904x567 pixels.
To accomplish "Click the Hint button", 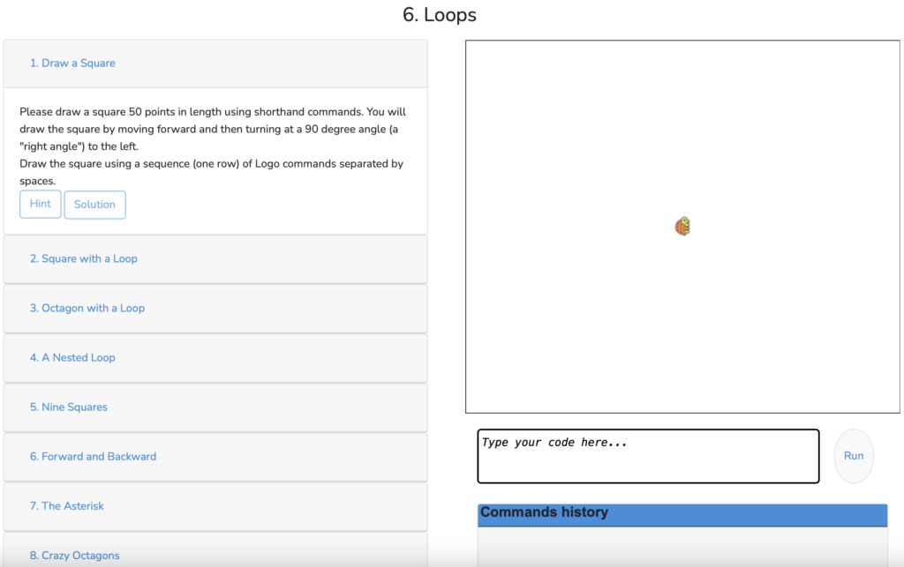I will coord(41,204).
